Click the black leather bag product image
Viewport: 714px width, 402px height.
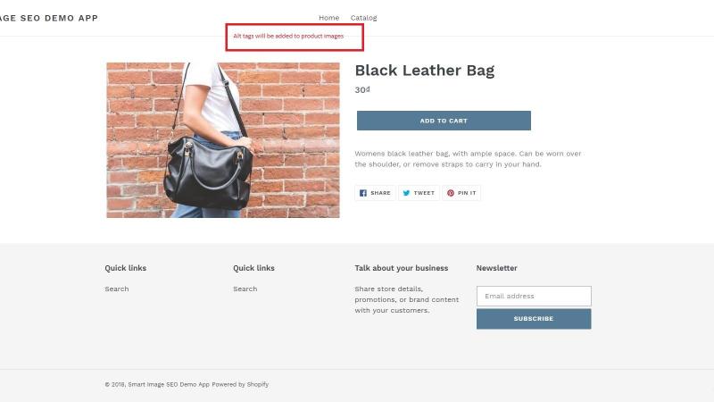click(x=223, y=140)
